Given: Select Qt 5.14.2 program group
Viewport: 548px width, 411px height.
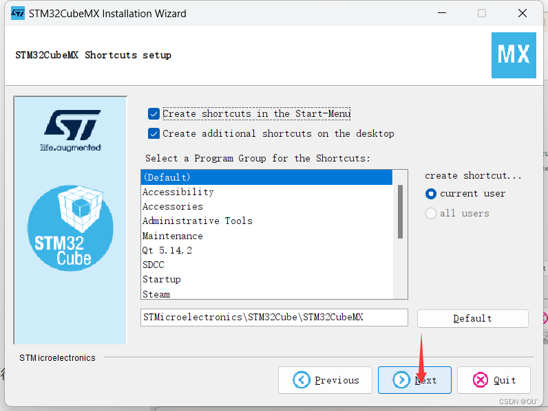Looking at the screenshot, I should pos(266,250).
